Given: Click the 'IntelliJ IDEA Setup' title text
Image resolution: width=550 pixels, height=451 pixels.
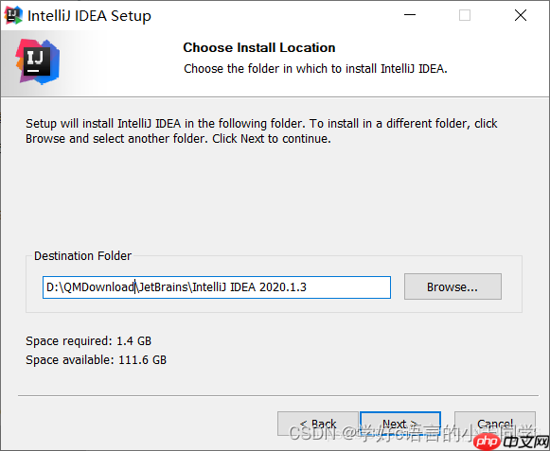Looking at the screenshot, I should coord(89,16).
